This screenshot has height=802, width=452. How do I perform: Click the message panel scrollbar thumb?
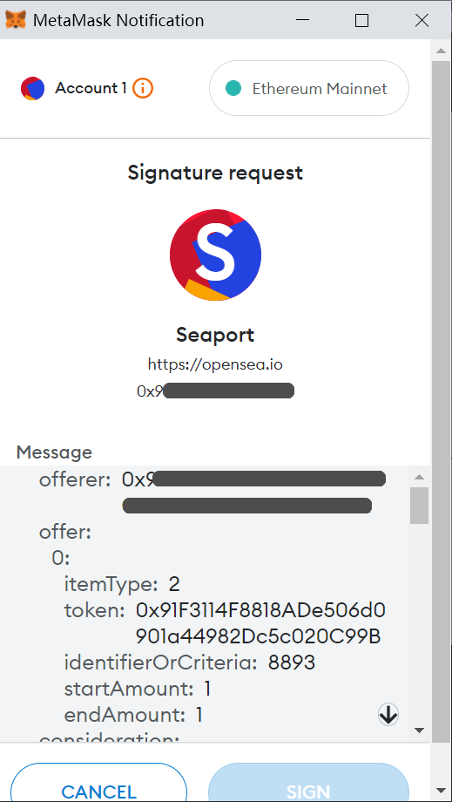tap(419, 506)
